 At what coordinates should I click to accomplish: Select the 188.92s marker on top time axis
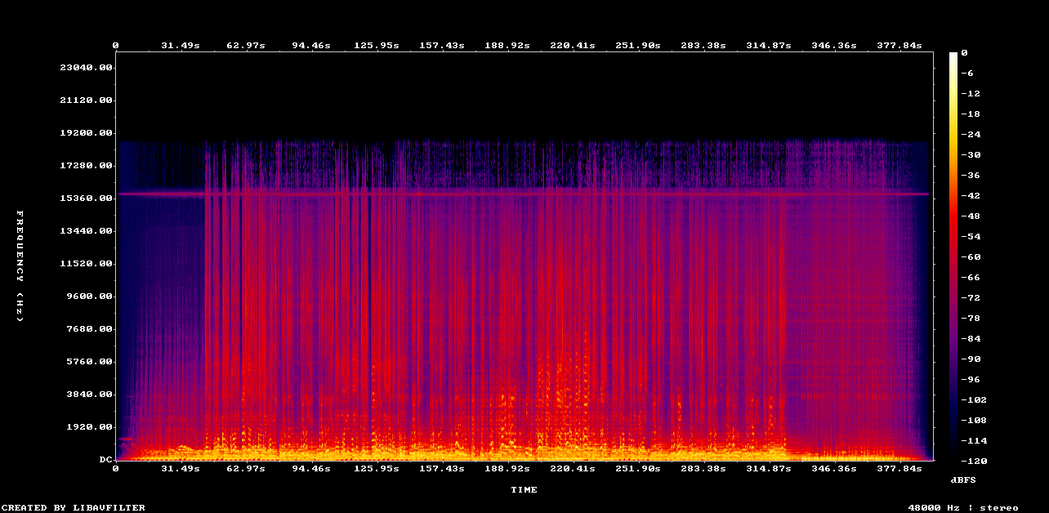[x=507, y=46]
